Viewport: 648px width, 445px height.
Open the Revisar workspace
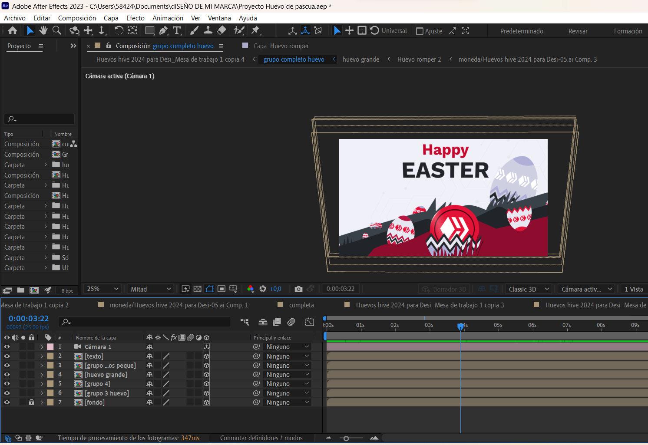coord(578,31)
